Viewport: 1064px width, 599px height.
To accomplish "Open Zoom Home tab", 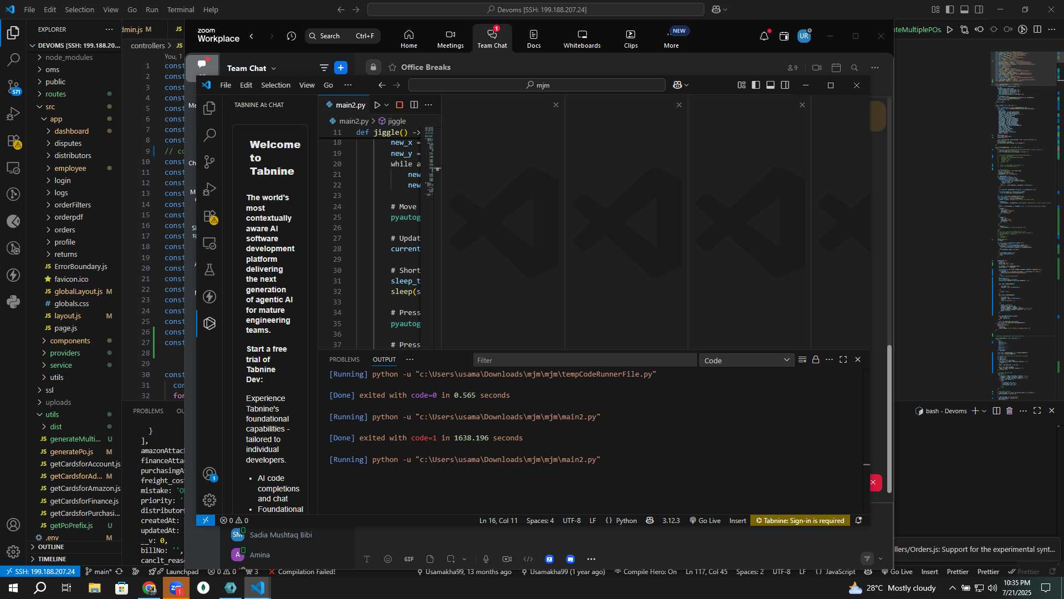I will tap(409, 39).
